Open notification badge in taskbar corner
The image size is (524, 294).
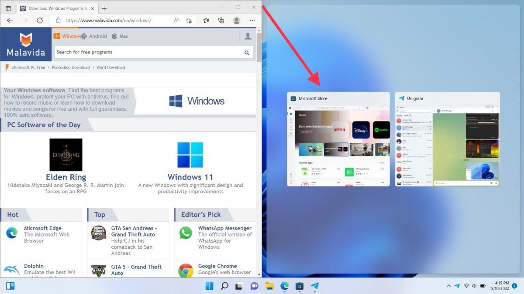pyautogui.click(x=514, y=286)
